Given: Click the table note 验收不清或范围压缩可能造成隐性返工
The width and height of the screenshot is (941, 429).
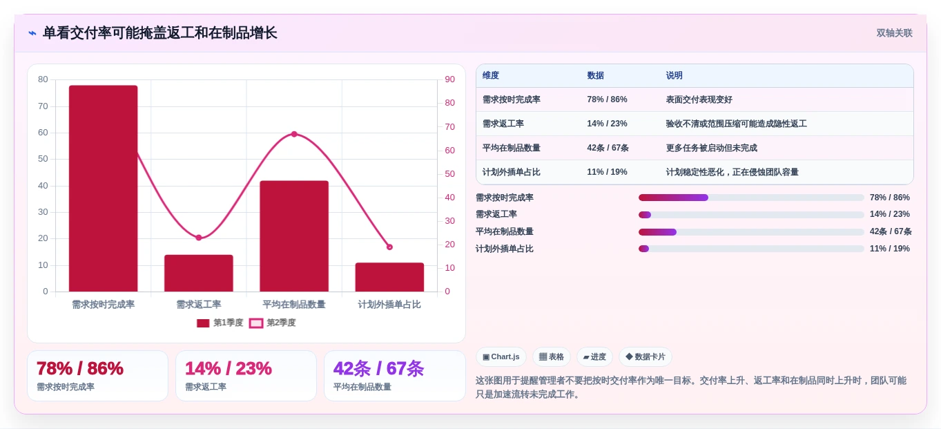Looking at the screenshot, I should click(x=737, y=124).
